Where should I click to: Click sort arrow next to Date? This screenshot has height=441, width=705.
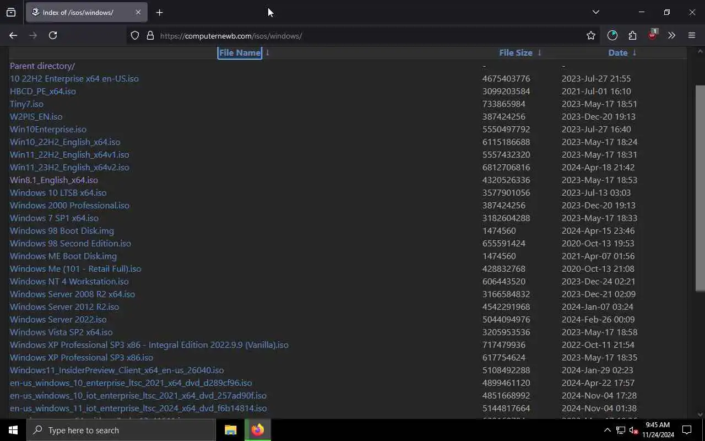pyautogui.click(x=634, y=53)
